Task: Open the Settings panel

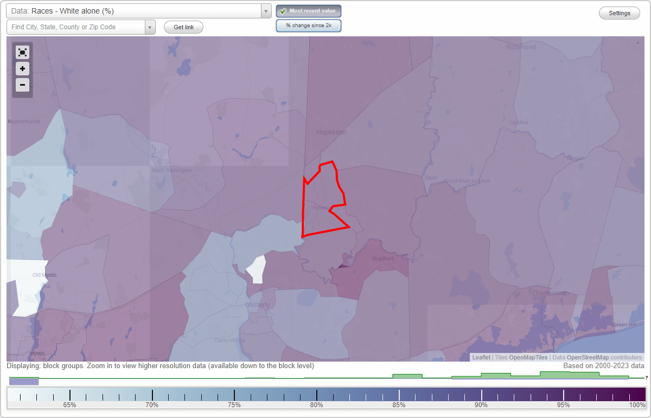Action: (619, 12)
